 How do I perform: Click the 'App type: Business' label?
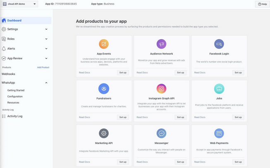(x=103, y=4)
